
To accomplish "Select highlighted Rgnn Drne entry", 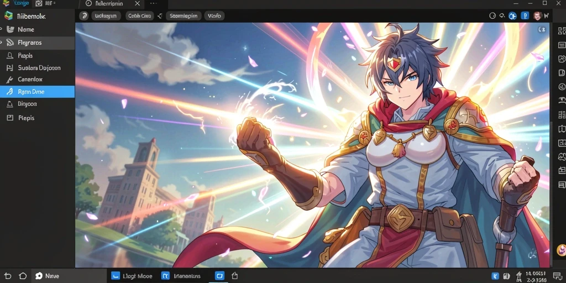I will (37, 92).
